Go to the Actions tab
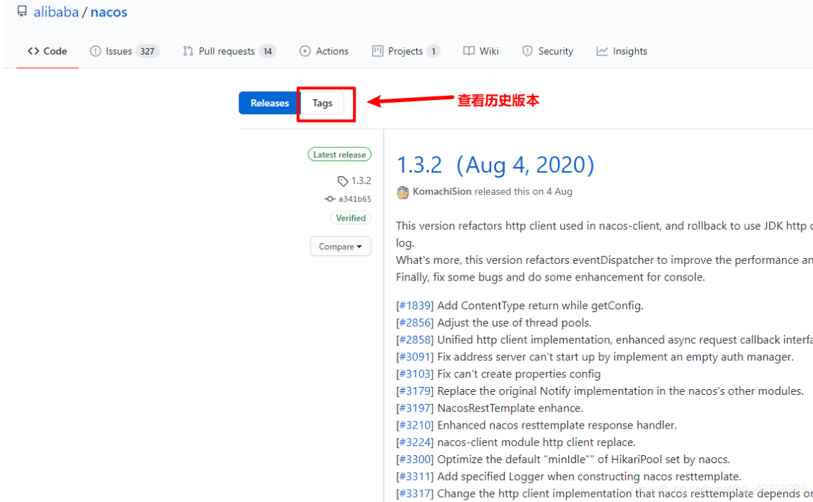The height and width of the screenshot is (502, 813). coord(324,51)
